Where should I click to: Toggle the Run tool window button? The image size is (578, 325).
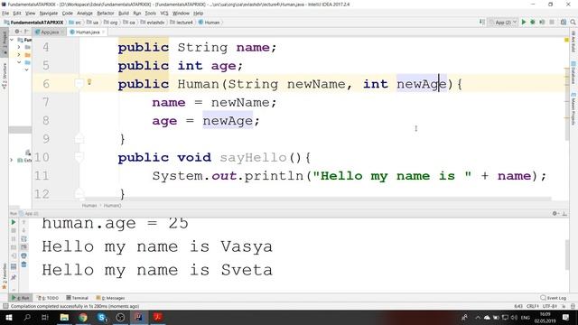click(x=21, y=298)
